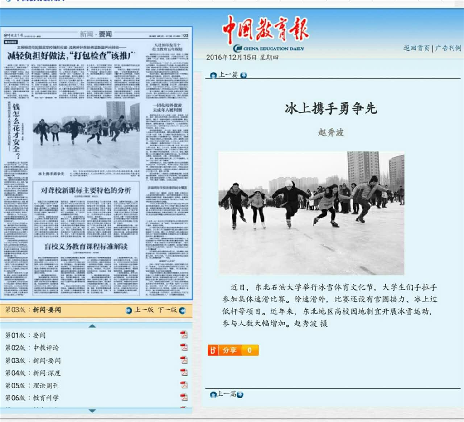Image resolution: width=464 pixels, height=422 pixels.
Task: Click the 下一版 next page arrow icon
Action: click(182, 310)
